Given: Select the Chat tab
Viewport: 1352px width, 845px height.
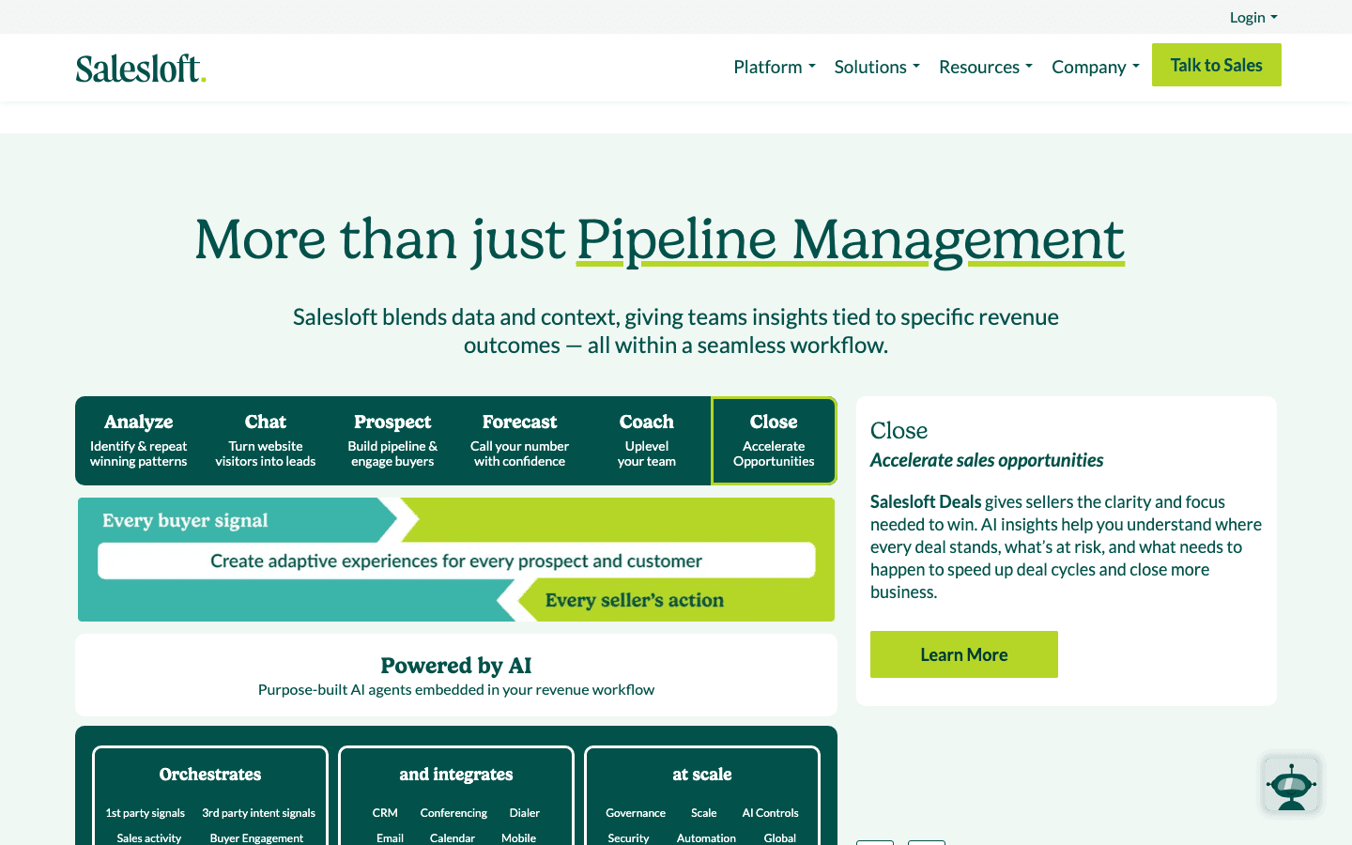Looking at the screenshot, I should (x=266, y=440).
